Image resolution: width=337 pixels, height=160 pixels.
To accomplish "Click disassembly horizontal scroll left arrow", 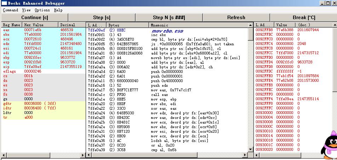I will pyautogui.click(x=88, y=155).
